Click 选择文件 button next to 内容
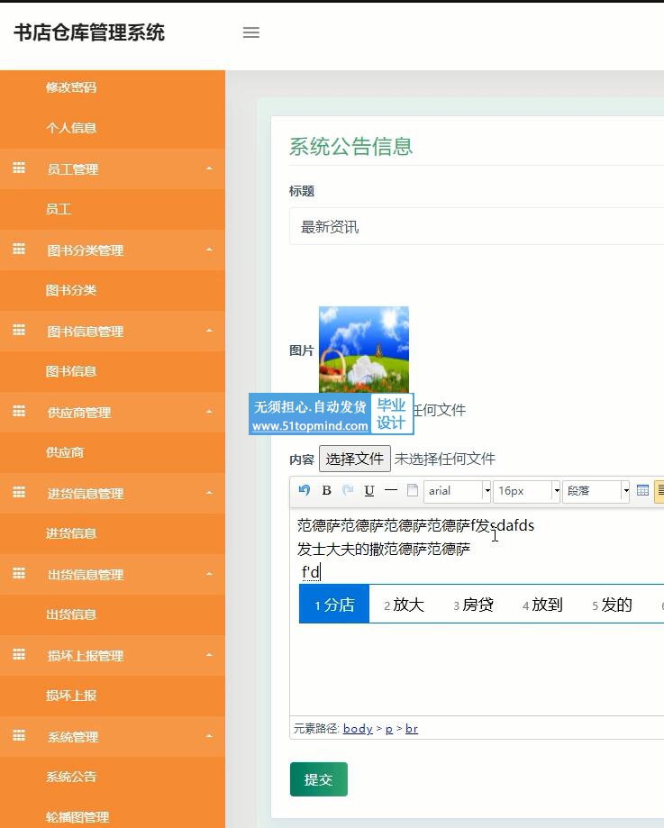The image size is (664, 828). [x=354, y=459]
